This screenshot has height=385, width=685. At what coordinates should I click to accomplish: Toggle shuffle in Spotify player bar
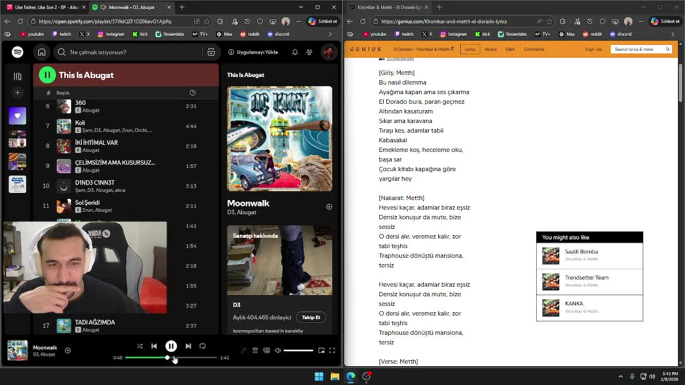(x=140, y=346)
